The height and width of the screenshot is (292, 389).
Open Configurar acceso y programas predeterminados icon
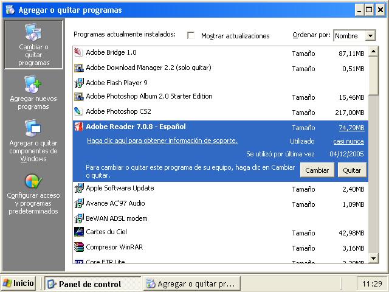(33, 181)
